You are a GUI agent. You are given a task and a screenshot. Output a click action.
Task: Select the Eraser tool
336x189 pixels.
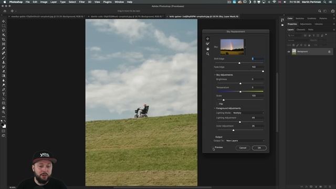click(x=4, y=71)
